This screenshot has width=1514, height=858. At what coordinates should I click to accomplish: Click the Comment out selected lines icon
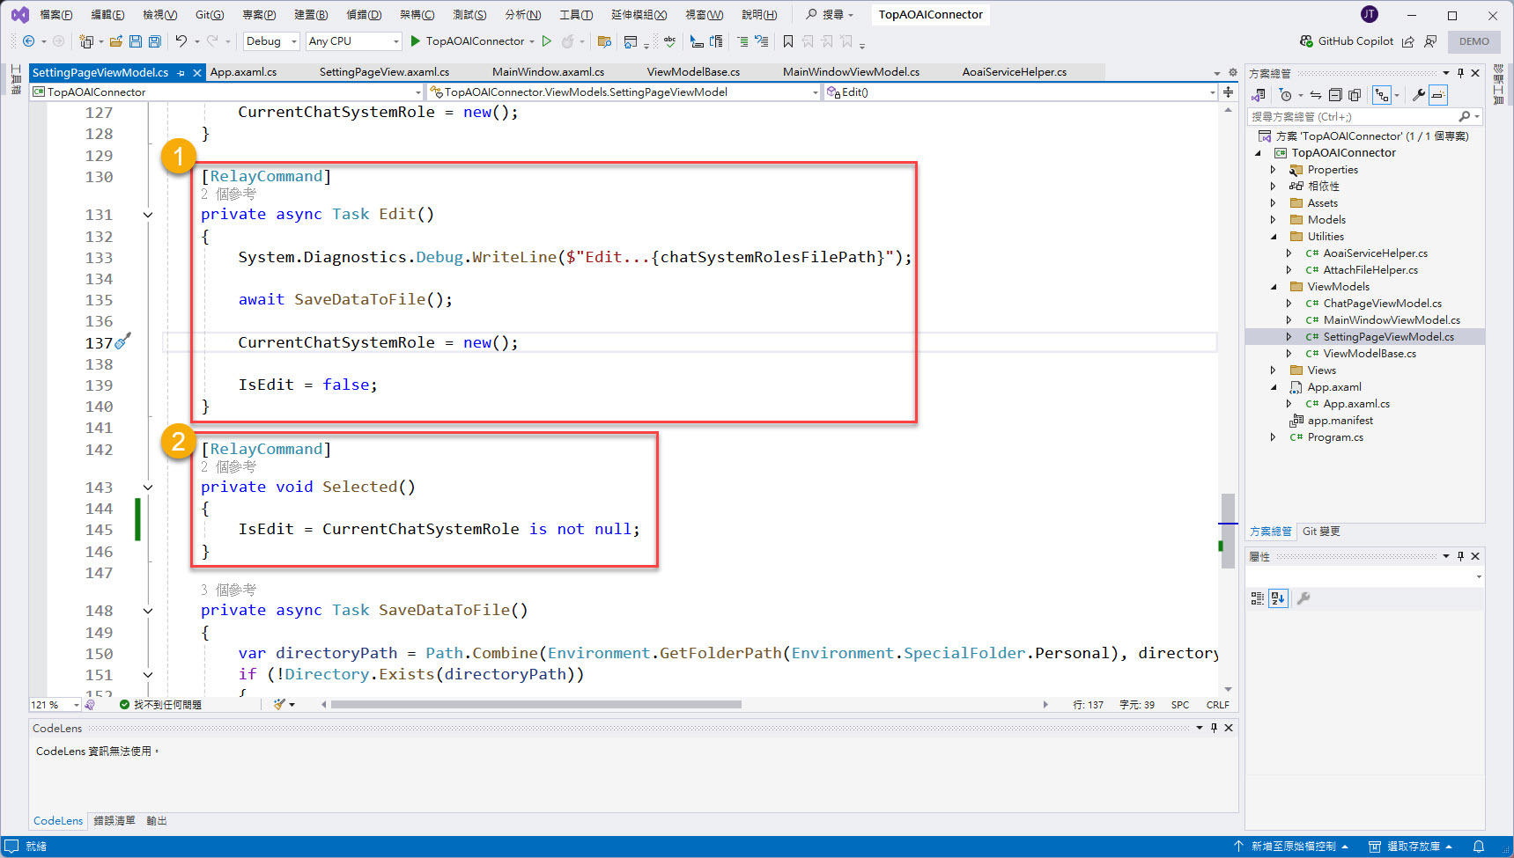click(742, 41)
